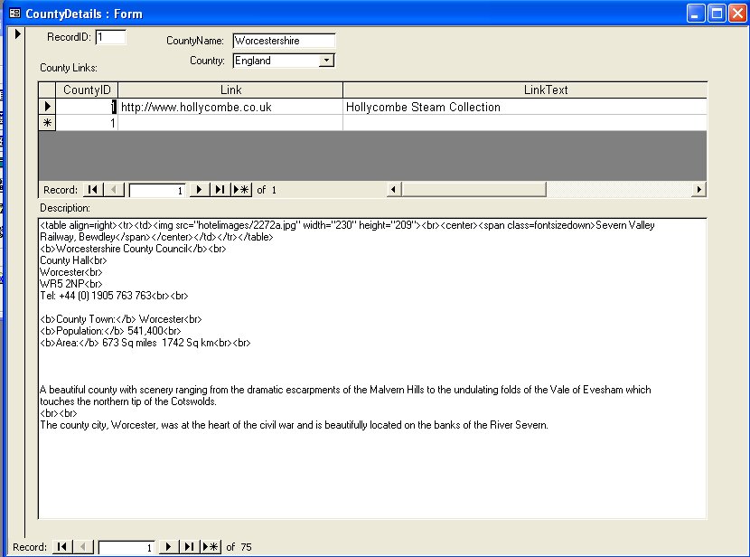
Task: Click the CountyDetails form icon in title bar
Action: click(x=14, y=14)
